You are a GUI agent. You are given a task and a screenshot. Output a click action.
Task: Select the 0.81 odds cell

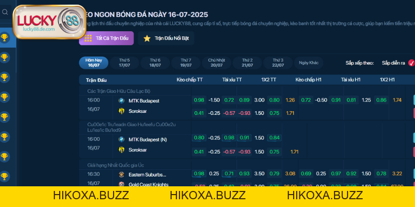(x=351, y=100)
